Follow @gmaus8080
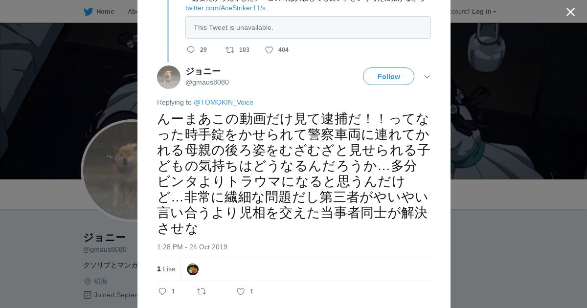Viewport: 587px width, 308px height. (388, 77)
